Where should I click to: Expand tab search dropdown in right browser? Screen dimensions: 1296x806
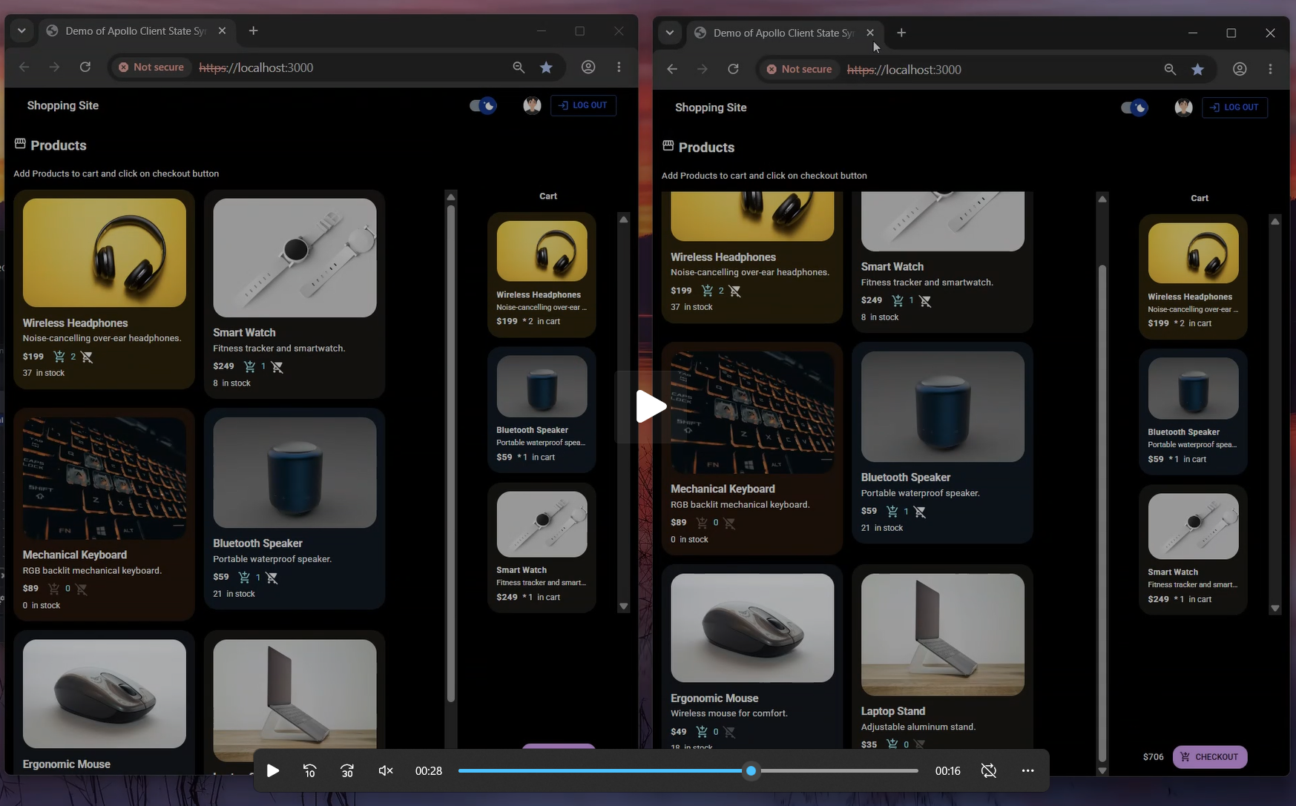pos(670,33)
